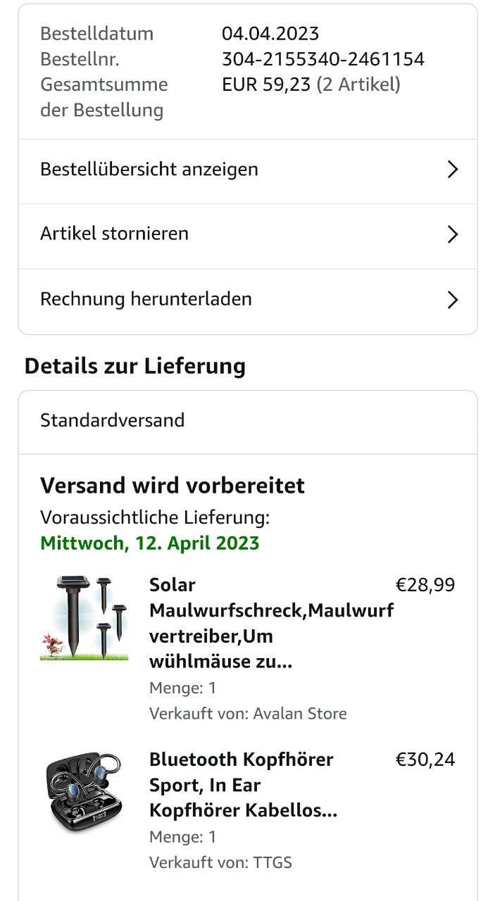
Task: Tap the Standardversand row
Action: pos(113,421)
